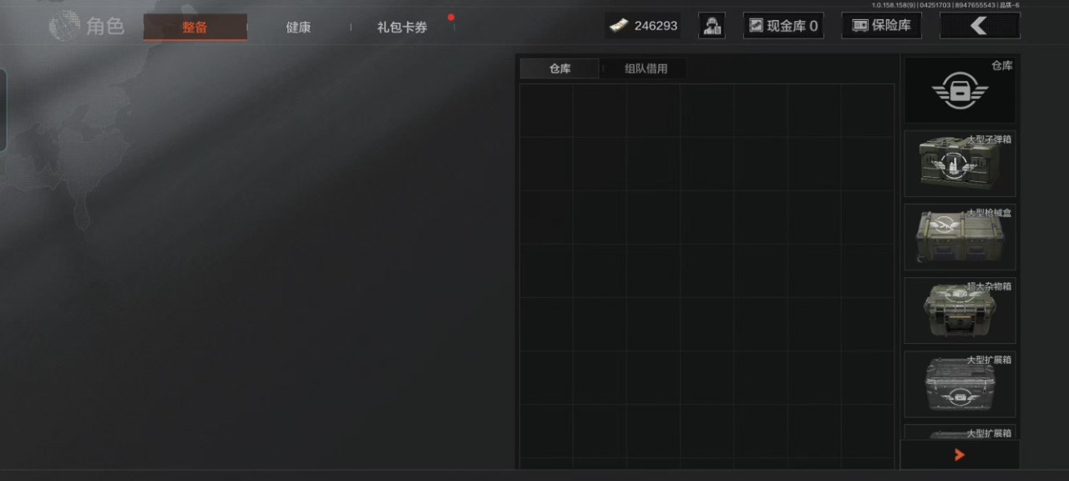
Task: Expand the left edge side panel handle
Action: (x=3, y=110)
